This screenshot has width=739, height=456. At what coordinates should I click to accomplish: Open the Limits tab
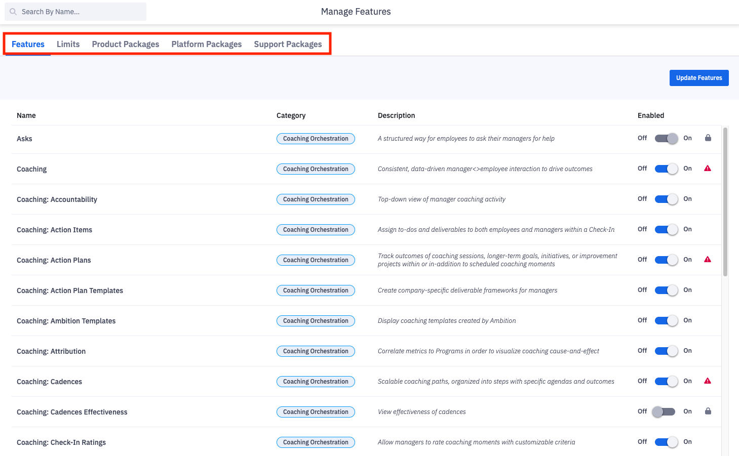click(x=68, y=45)
